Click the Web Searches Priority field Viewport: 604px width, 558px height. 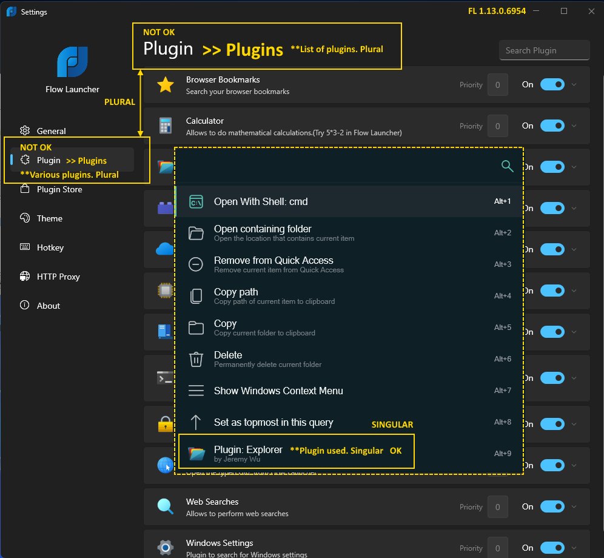[x=498, y=506]
